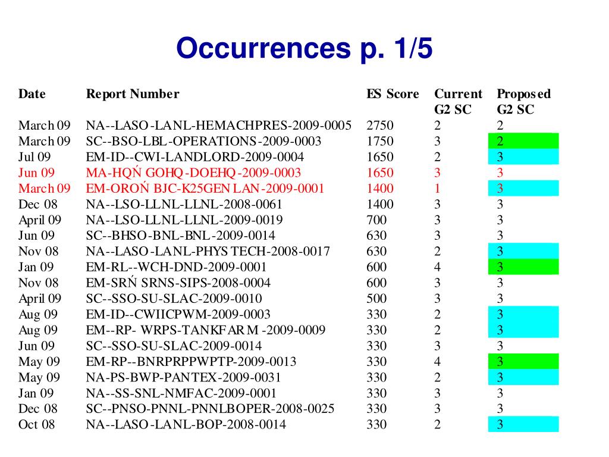Click ES Score 600 for EM-RL--WCH-DND row

376,267
